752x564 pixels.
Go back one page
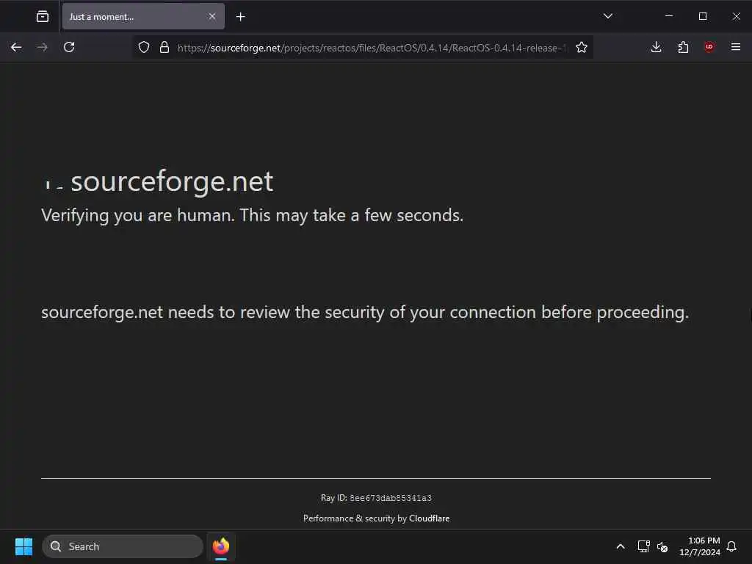(16, 47)
